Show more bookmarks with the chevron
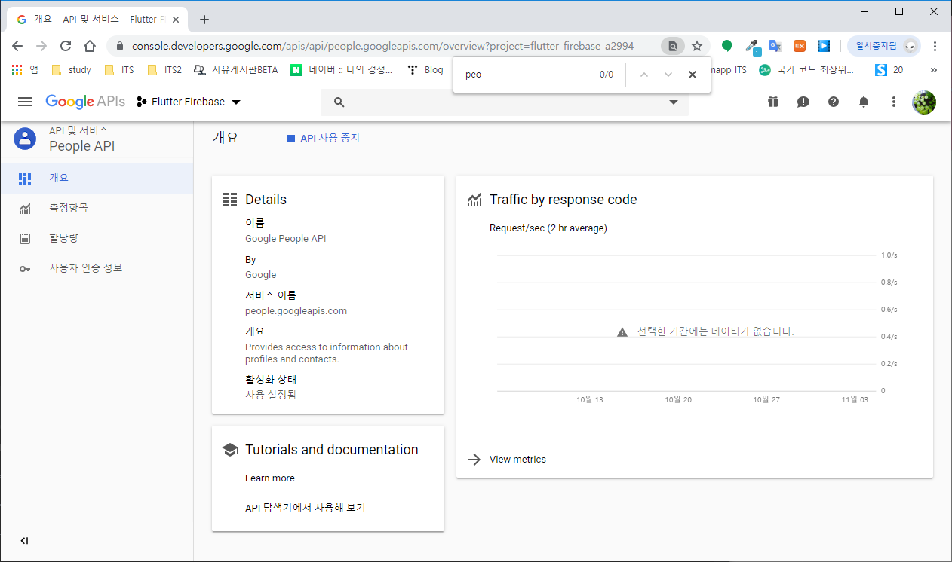This screenshot has width=952, height=562. (934, 70)
